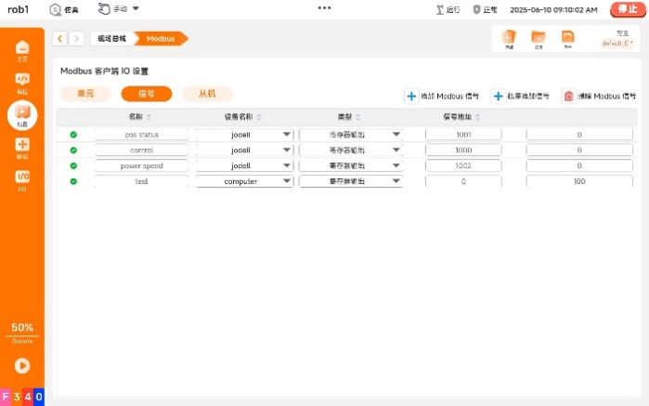Click the new file icon
The width and height of the screenshot is (649, 406).
(508, 38)
